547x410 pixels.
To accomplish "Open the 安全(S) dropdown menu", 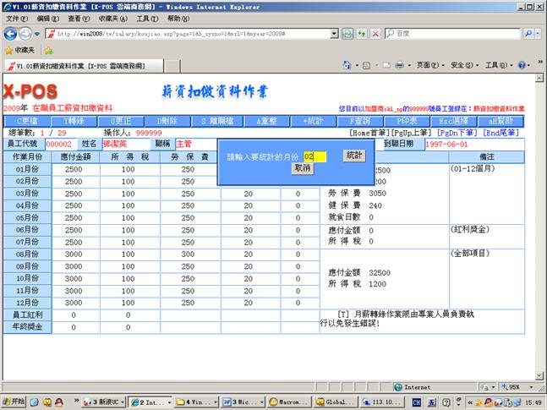I will (462, 65).
